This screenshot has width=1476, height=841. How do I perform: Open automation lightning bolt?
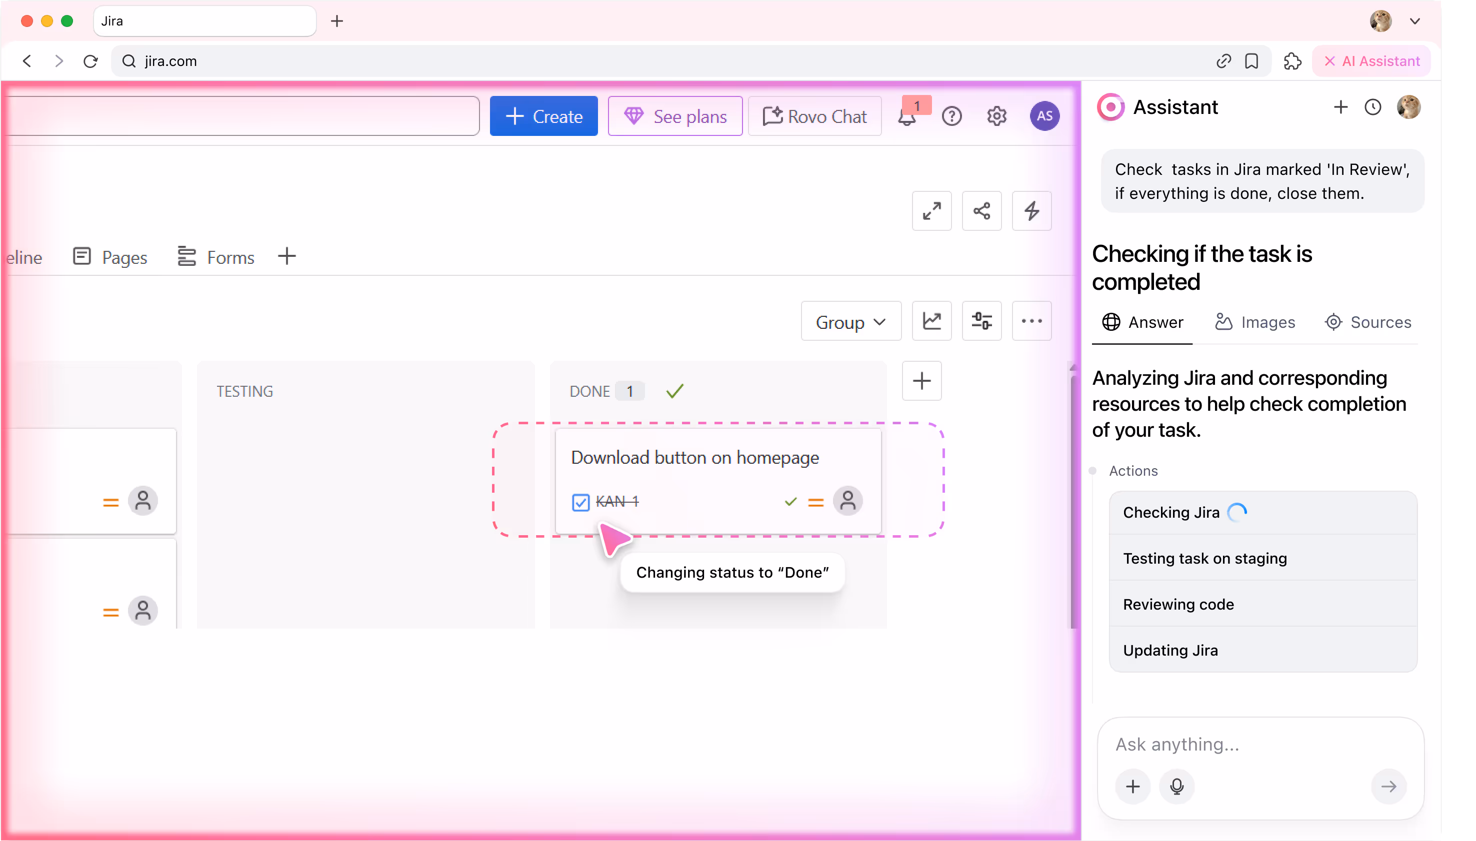pyautogui.click(x=1031, y=211)
